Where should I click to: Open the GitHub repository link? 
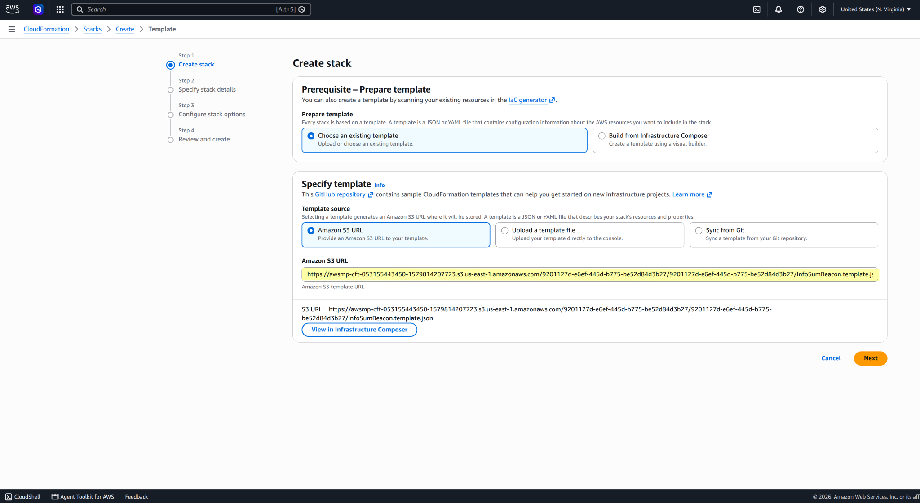340,194
